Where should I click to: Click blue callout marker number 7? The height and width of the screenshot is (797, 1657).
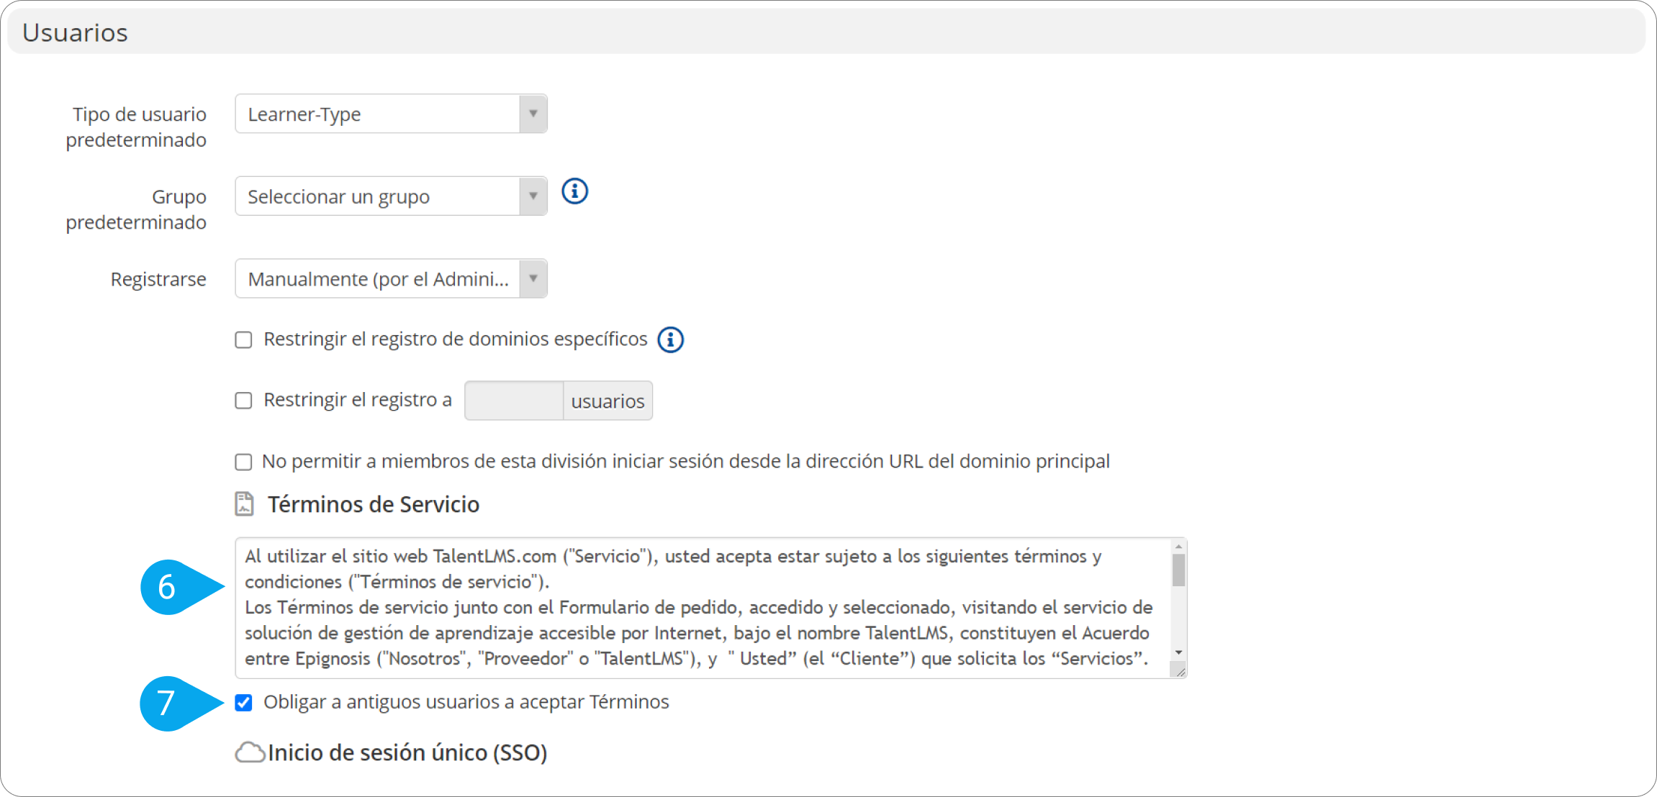pyautogui.click(x=168, y=703)
